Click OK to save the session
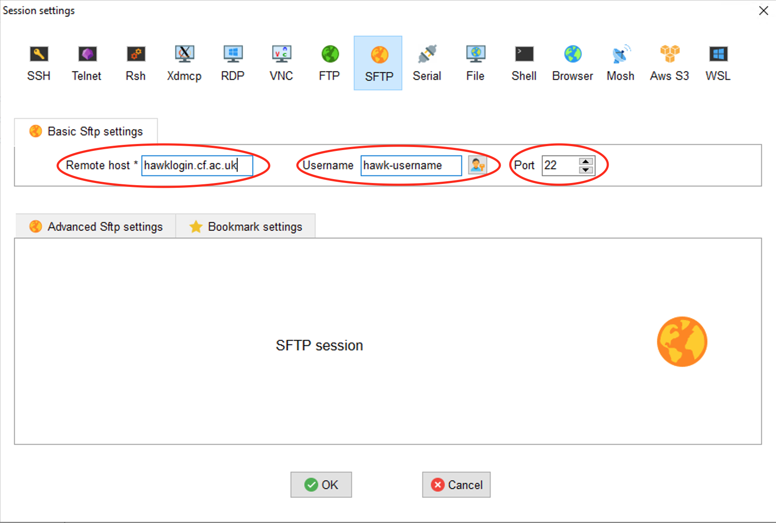 coord(321,484)
